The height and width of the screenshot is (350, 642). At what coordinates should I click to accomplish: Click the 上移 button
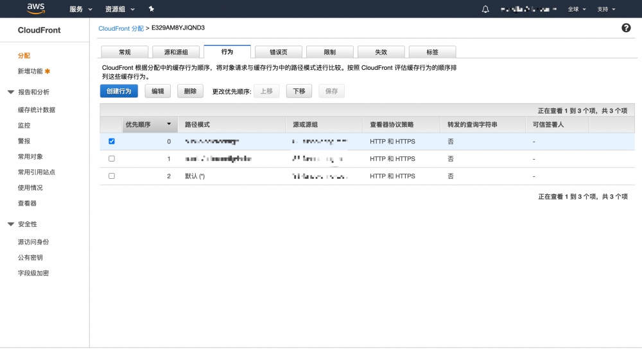pos(266,91)
